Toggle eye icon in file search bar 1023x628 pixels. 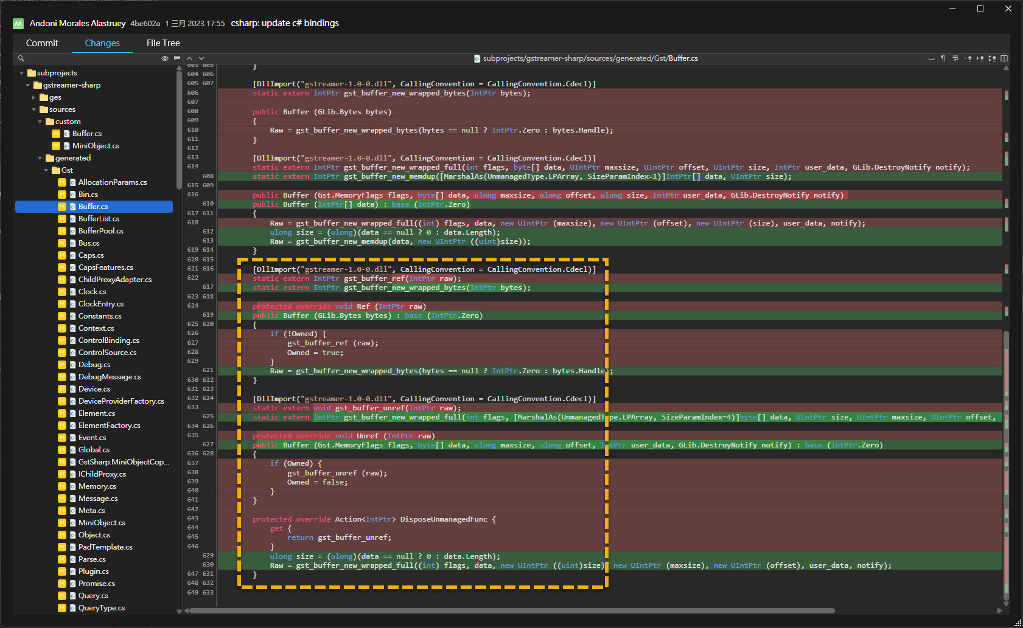click(x=164, y=58)
